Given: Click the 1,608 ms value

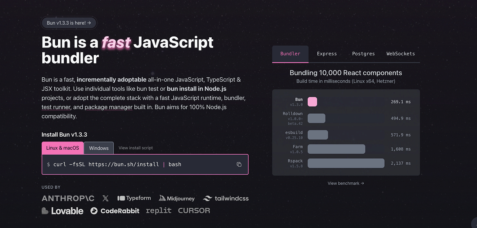Looking at the screenshot, I should [401, 149].
